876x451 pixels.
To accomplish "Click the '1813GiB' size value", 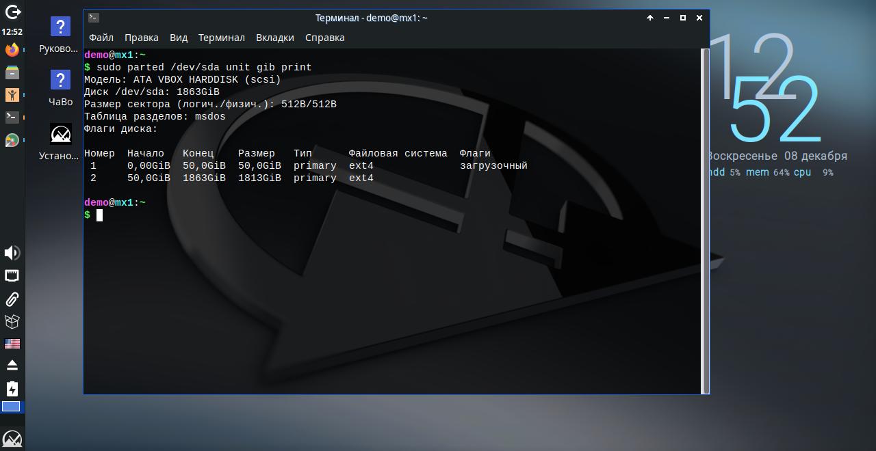I will [x=259, y=178].
